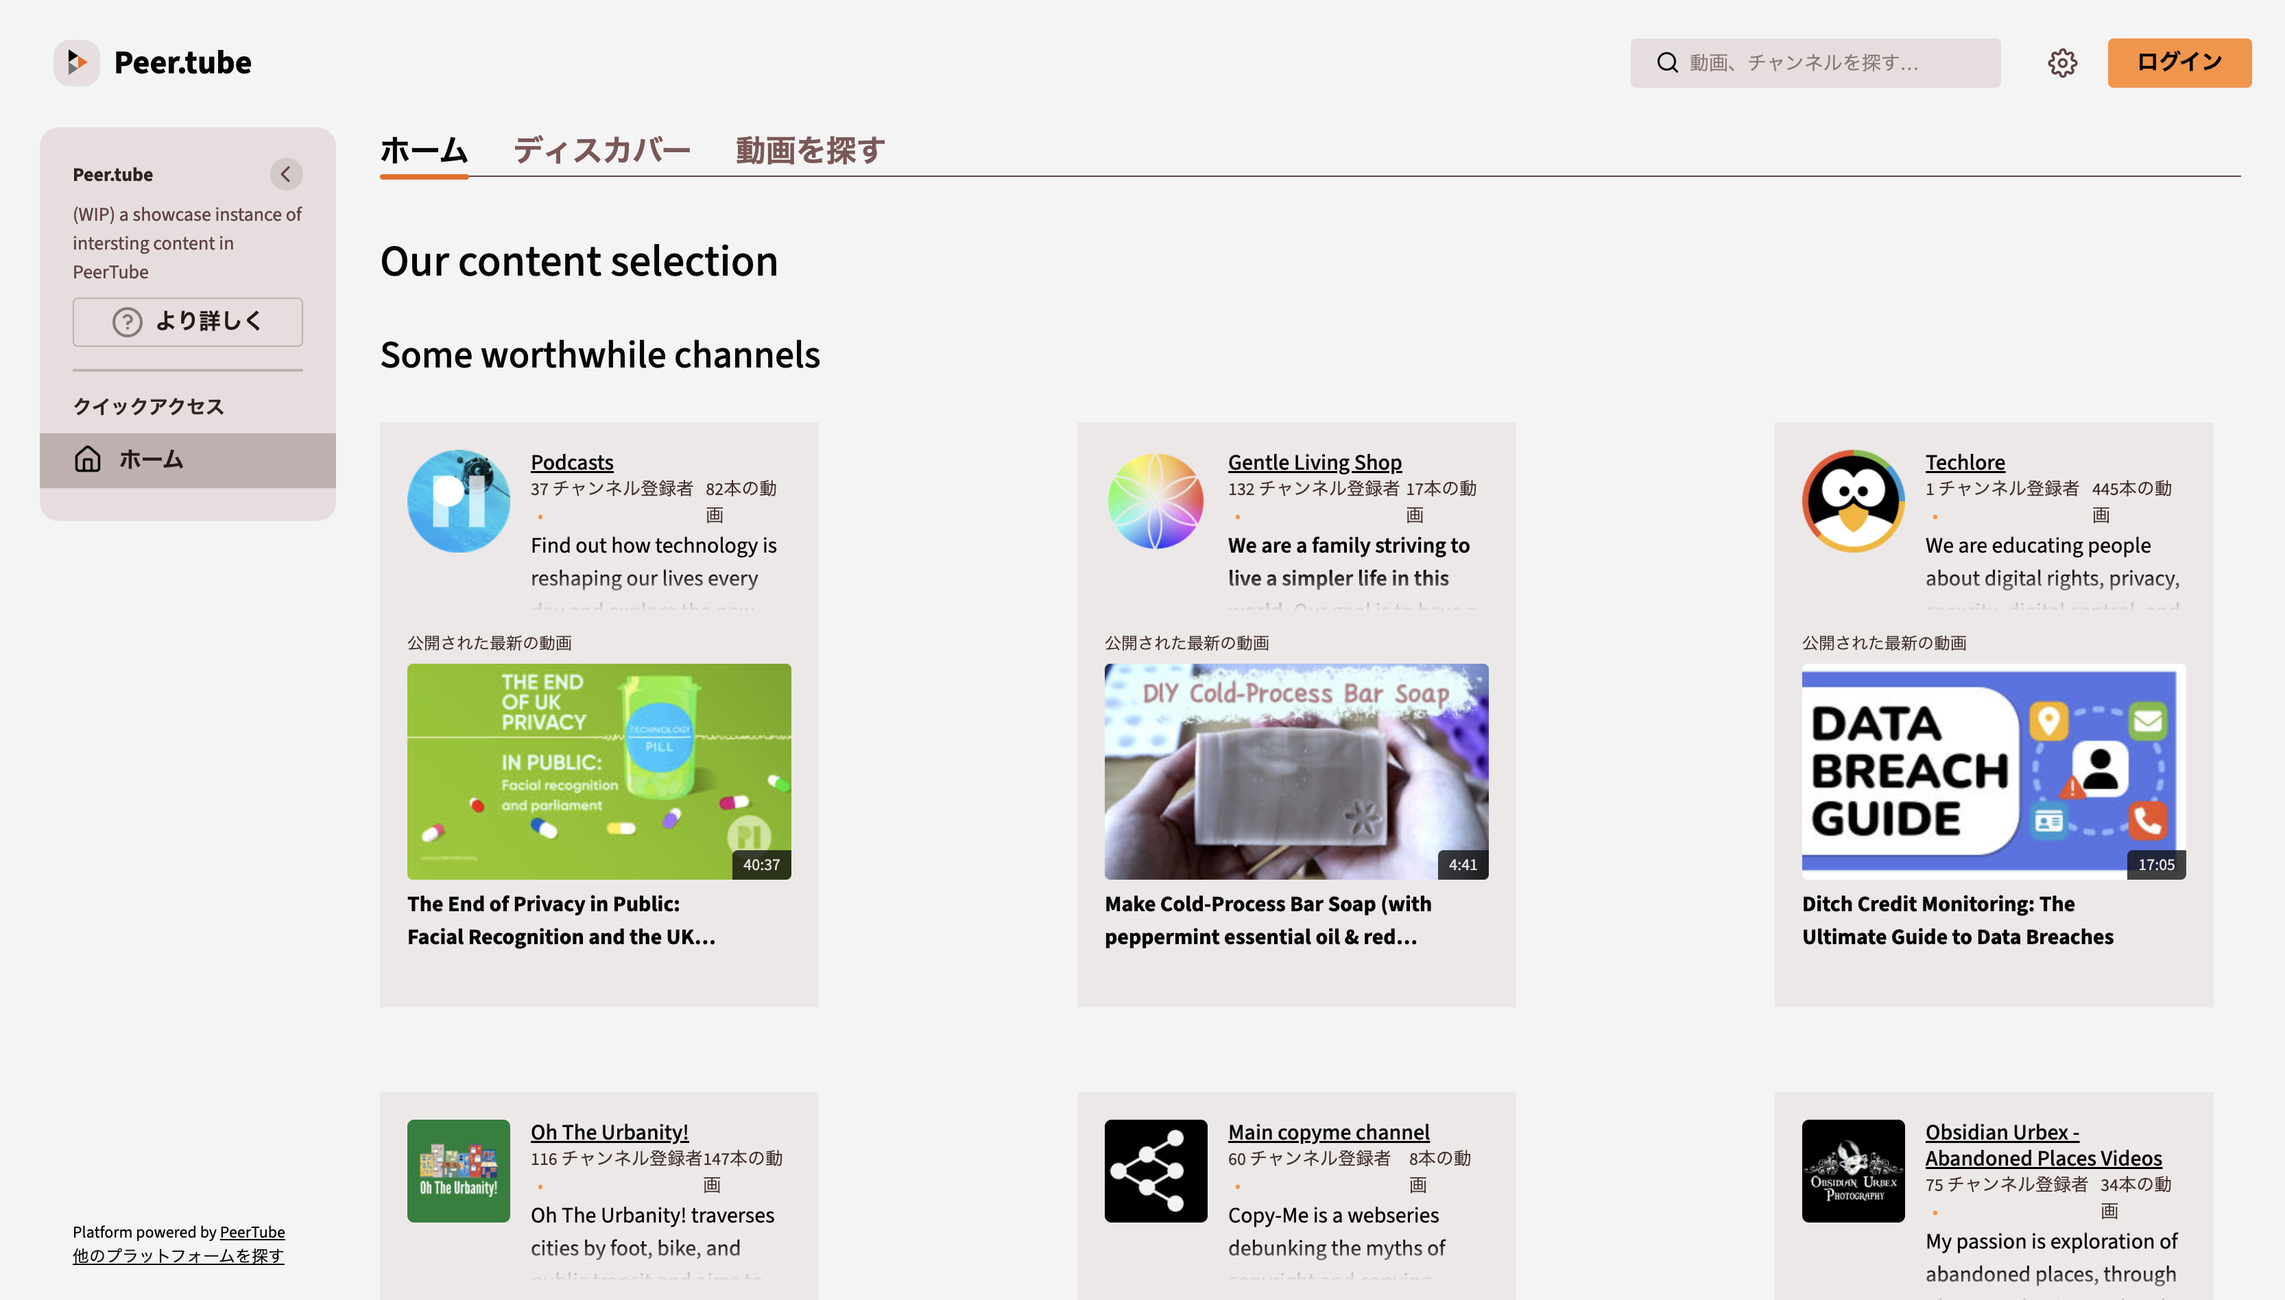
Task: Open the Oh The Urbanity! channel avatar
Action: pos(458,1170)
